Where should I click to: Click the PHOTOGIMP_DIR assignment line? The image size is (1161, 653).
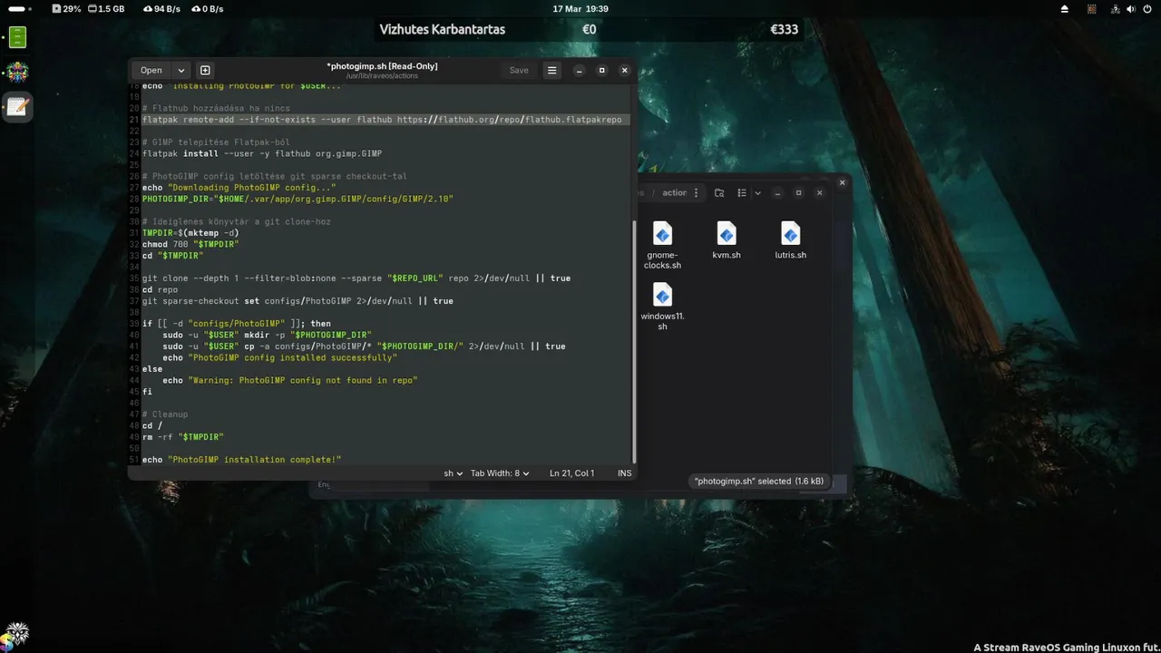click(298, 199)
